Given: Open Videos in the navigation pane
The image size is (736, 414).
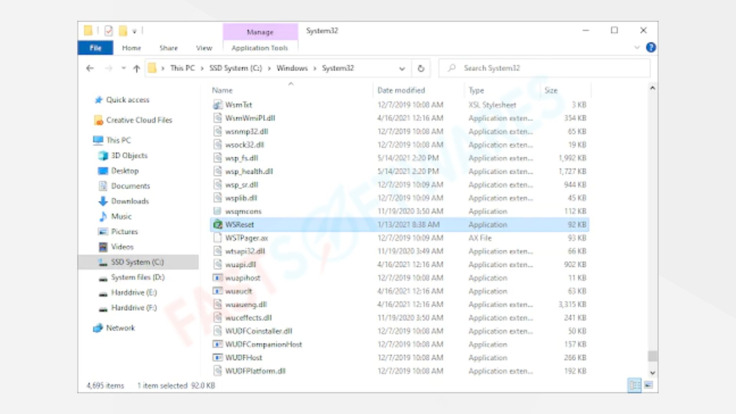Looking at the screenshot, I should point(117,247).
